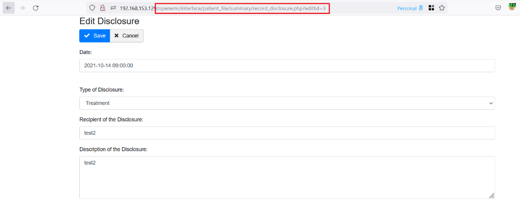Click the browser forward arrow
This screenshot has height=214, width=520.
click(22, 8)
